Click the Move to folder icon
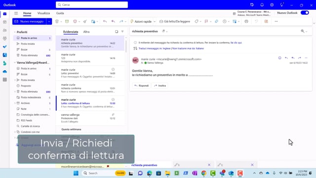The width and height of the screenshot is (316, 178). 93,21
